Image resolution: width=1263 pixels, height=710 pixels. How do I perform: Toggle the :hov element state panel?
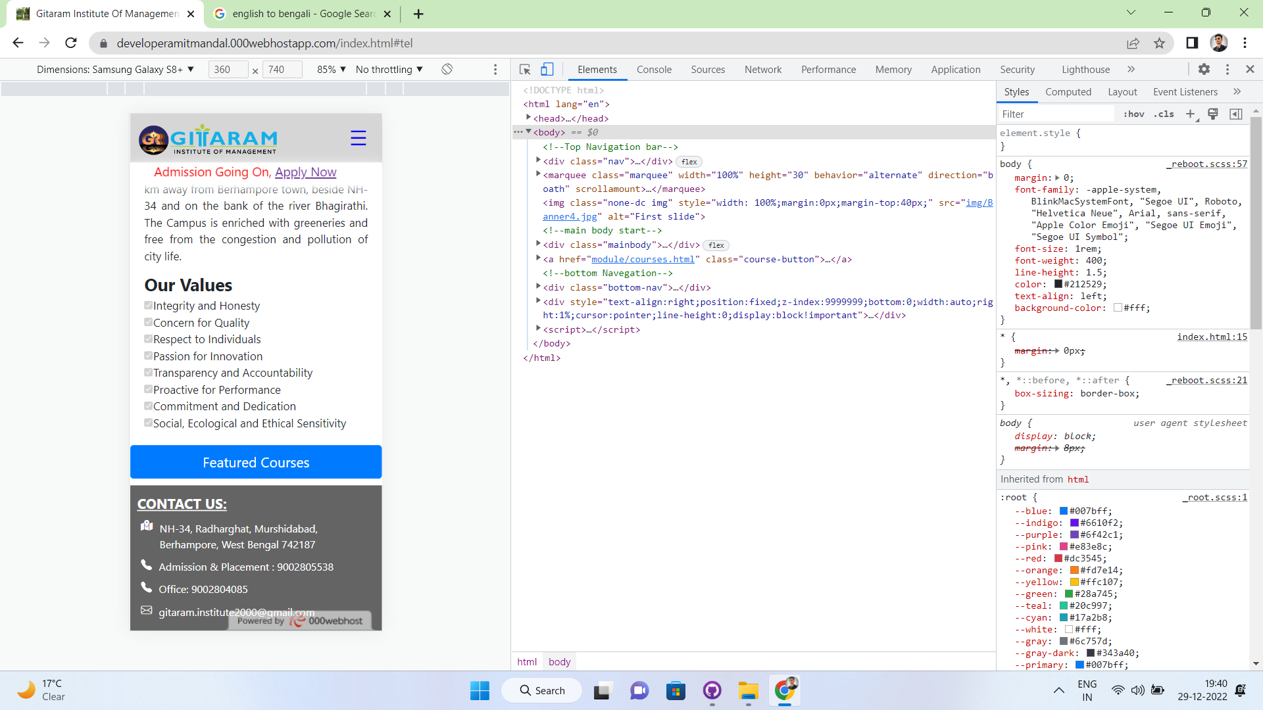1134,114
